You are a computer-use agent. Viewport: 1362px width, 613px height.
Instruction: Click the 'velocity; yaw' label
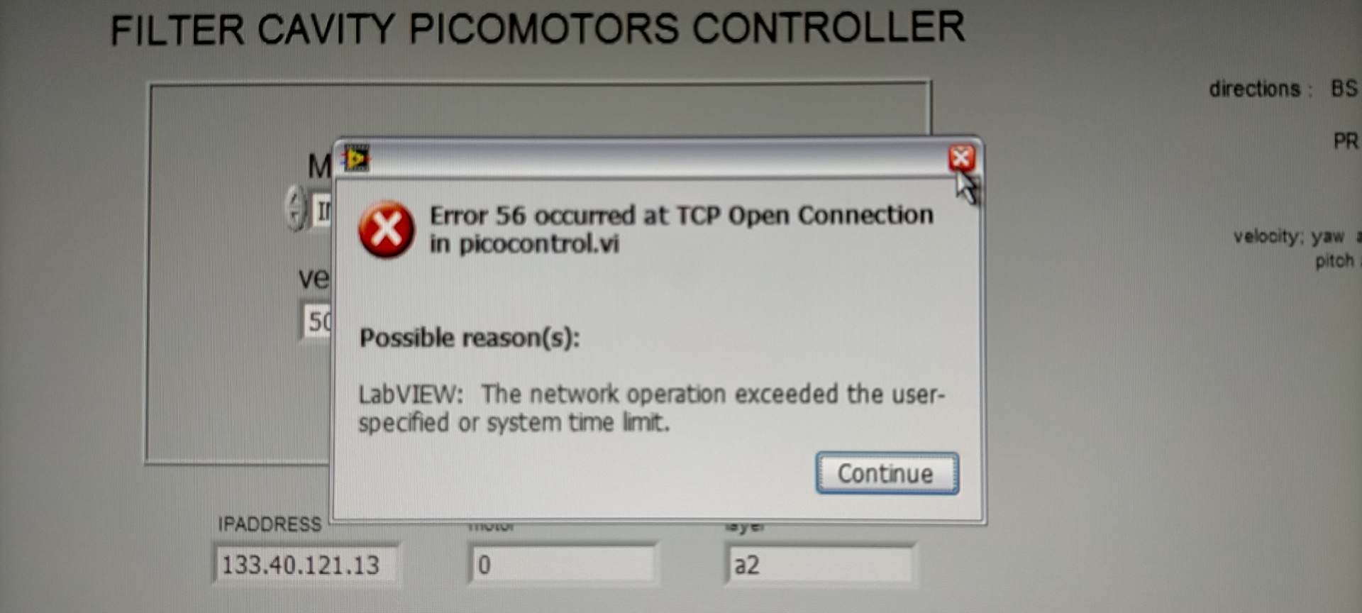click(x=1288, y=236)
